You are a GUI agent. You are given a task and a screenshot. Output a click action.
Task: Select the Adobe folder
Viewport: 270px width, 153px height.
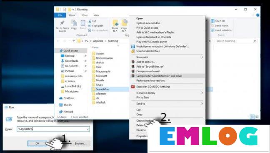(x=100, y=54)
